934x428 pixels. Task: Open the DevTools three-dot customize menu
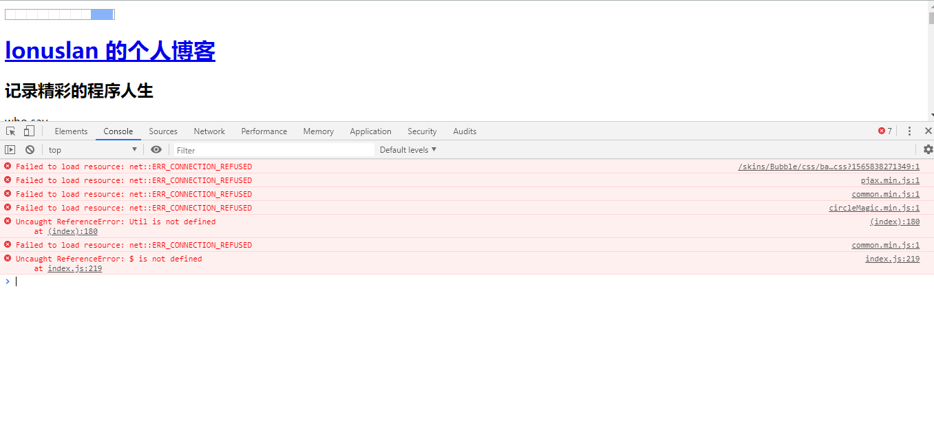(909, 131)
